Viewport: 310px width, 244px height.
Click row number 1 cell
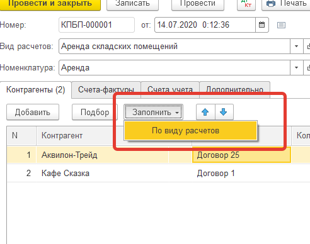click(21, 155)
